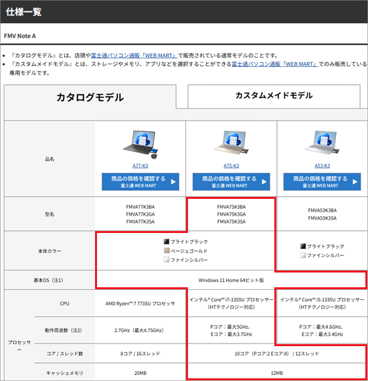The image size is (368, 381).
Task: Click the Core i7-1355U processor cell
Action: 231,303
